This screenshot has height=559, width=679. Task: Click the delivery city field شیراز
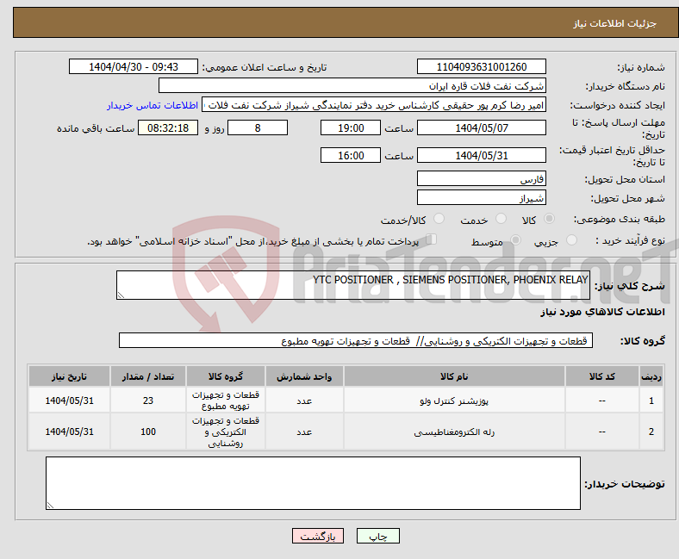[482, 197]
